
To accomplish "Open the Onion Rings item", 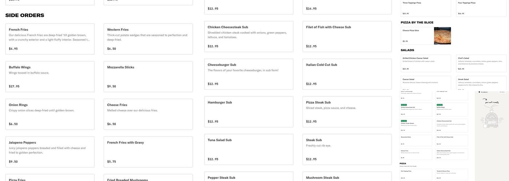I will pyautogui.click(x=50, y=114).
